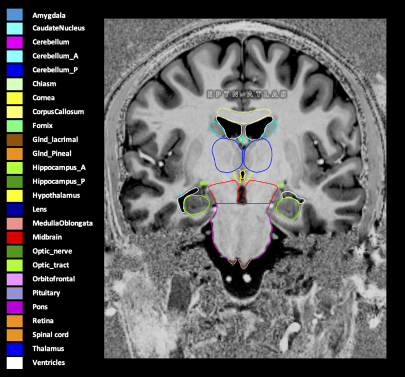Click the orange Glnd_Pineal swatch
This screenshot has height=377, width=405.
[x=14, y=154]
